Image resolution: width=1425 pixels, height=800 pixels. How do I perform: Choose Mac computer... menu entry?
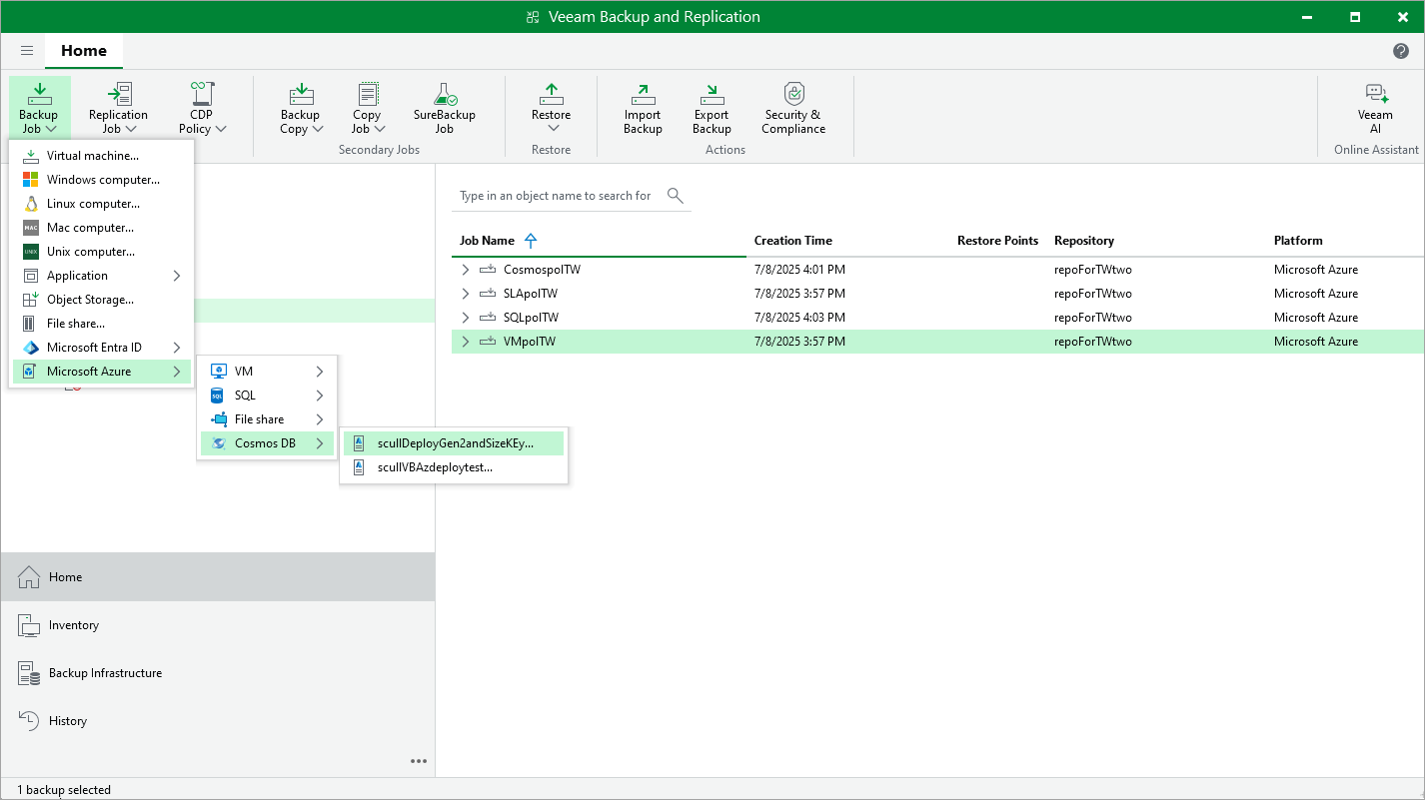[101, 228]
